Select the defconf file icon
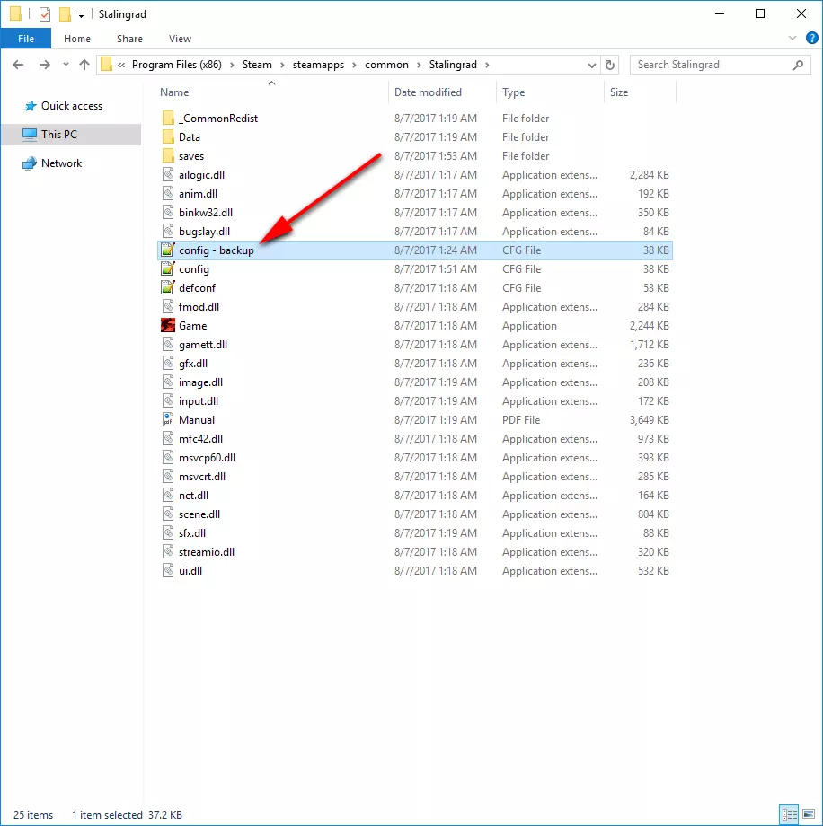823x826 pixels. click(x=168, y=288)
